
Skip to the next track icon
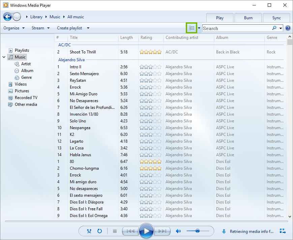point(162,231)
